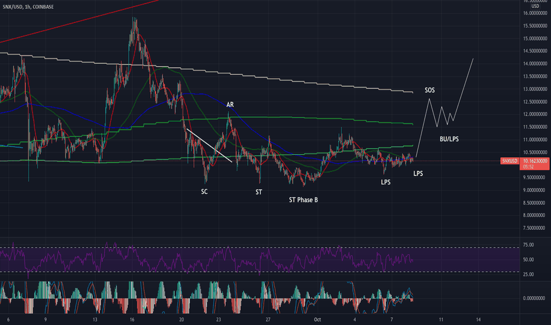Click the 15.00000000 price axis label
The height and width of the screenshot is (325, 551).
point(535,38)
